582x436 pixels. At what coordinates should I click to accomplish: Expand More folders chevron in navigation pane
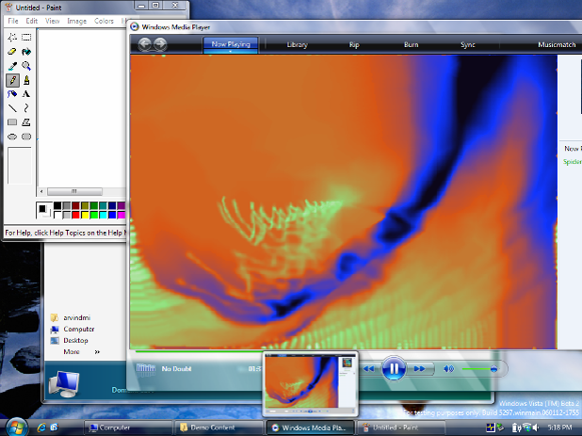tap(97, 352)
